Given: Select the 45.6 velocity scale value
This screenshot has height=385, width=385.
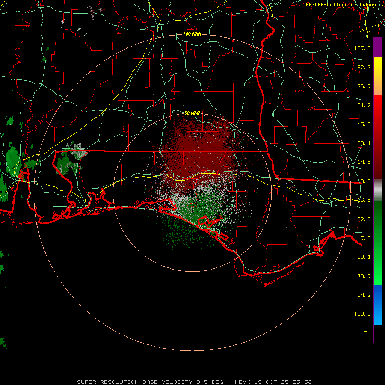Looking at the screenshot, I should (364, 124).
